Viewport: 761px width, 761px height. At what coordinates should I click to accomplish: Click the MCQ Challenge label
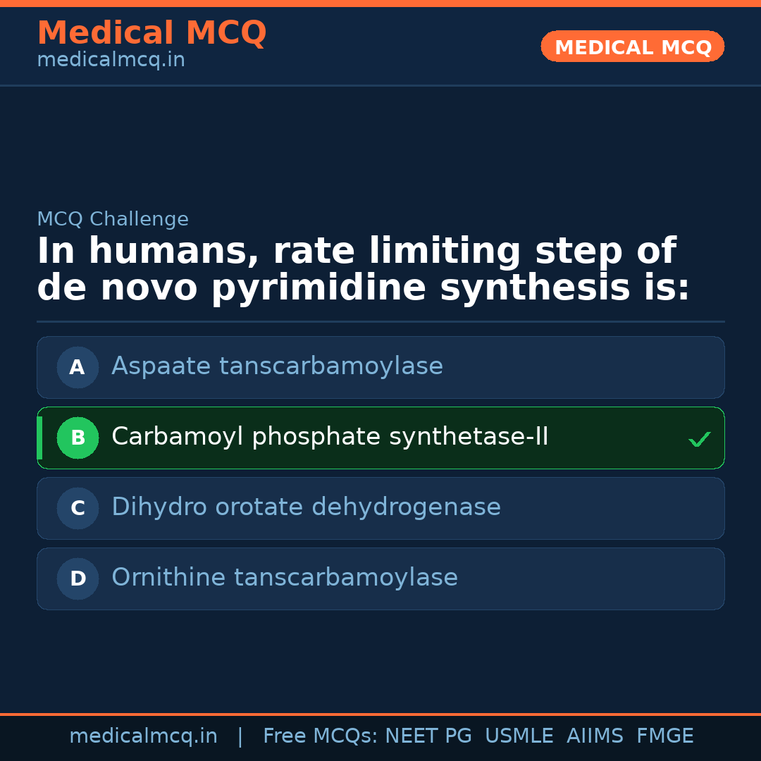tap(113, 219)
